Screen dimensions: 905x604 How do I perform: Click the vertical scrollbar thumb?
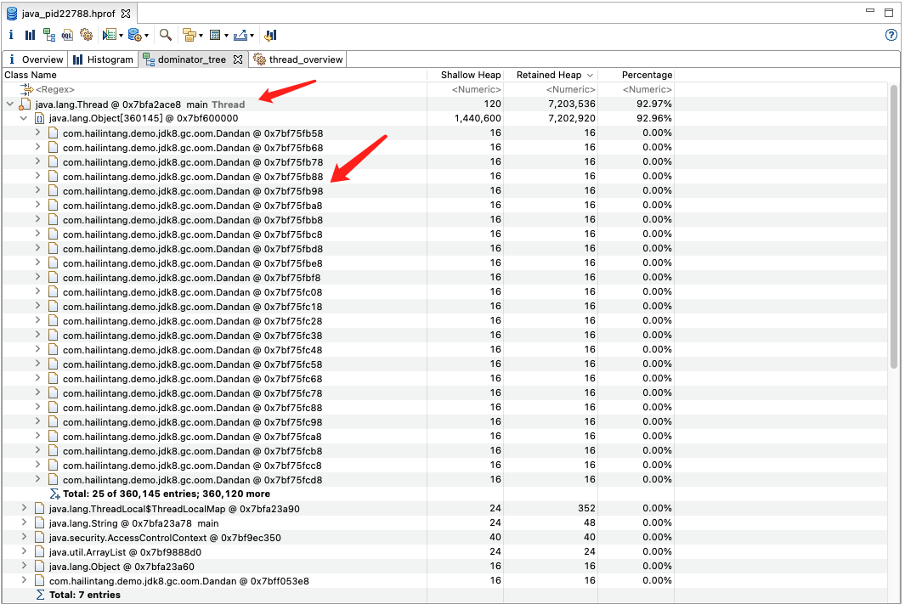893,226
